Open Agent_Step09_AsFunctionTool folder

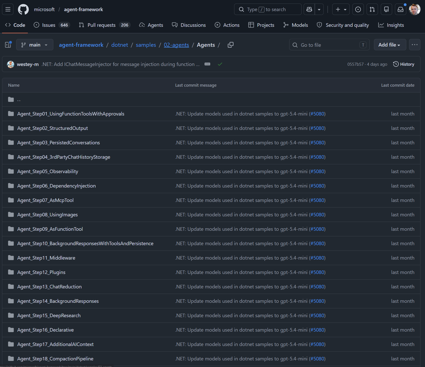pyautogui.click(x=50, y=229)
